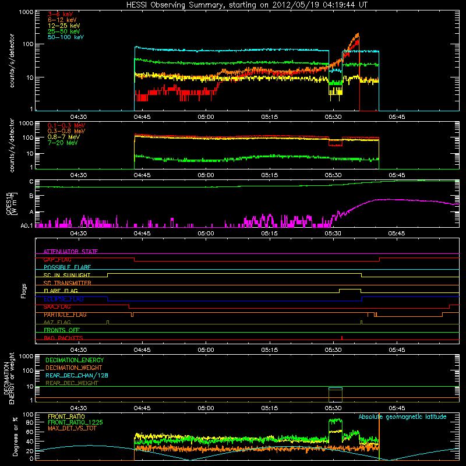Select the 50-100 keV legend label
The width and height of the screenshot is (466, 466).
point(65,37)
